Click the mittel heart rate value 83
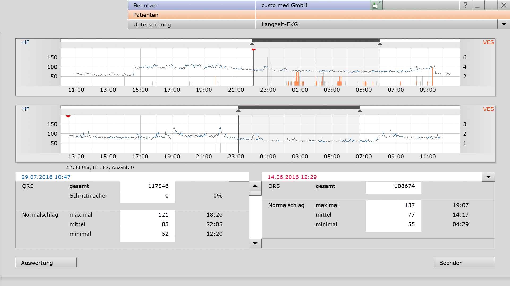The width and height of the screenshot is (510, 286). (165, 224)
